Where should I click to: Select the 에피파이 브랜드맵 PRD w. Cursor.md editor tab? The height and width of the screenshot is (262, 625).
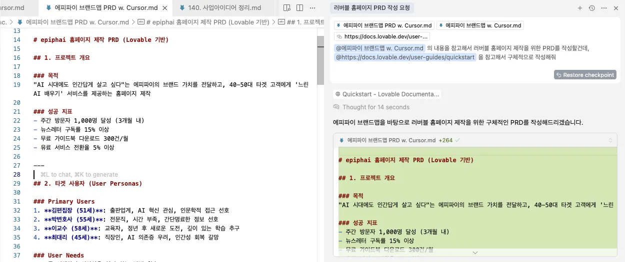pos(105,8)
